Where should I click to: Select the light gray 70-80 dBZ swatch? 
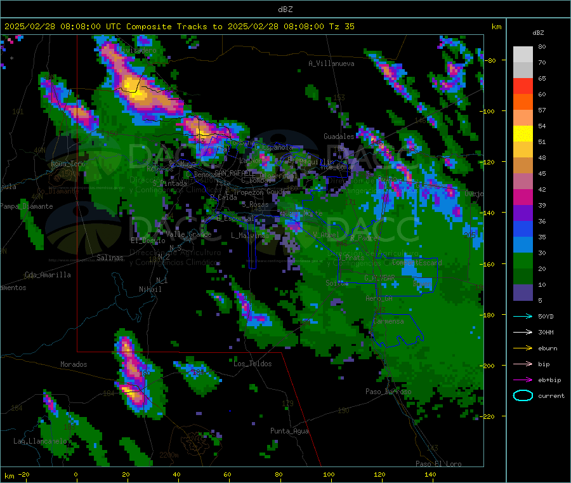(x=523, y=55)
